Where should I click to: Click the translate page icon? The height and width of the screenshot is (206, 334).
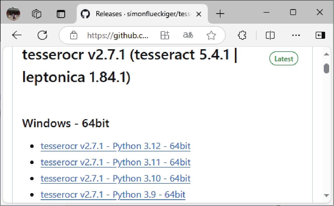coord(188,35)
